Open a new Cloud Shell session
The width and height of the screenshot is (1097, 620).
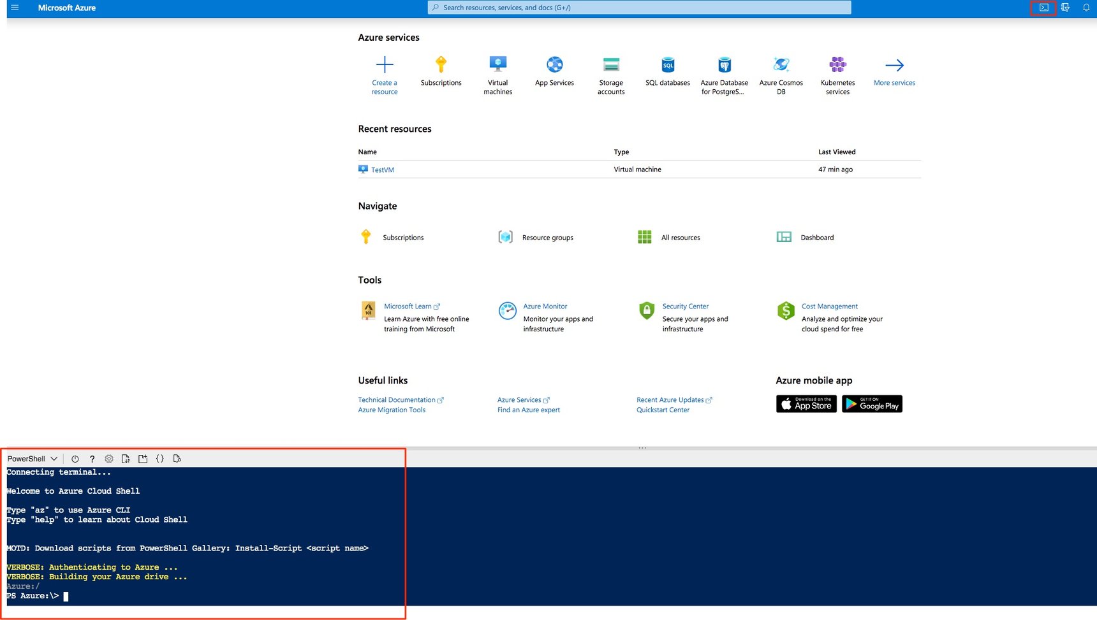(x=143, y=458)
